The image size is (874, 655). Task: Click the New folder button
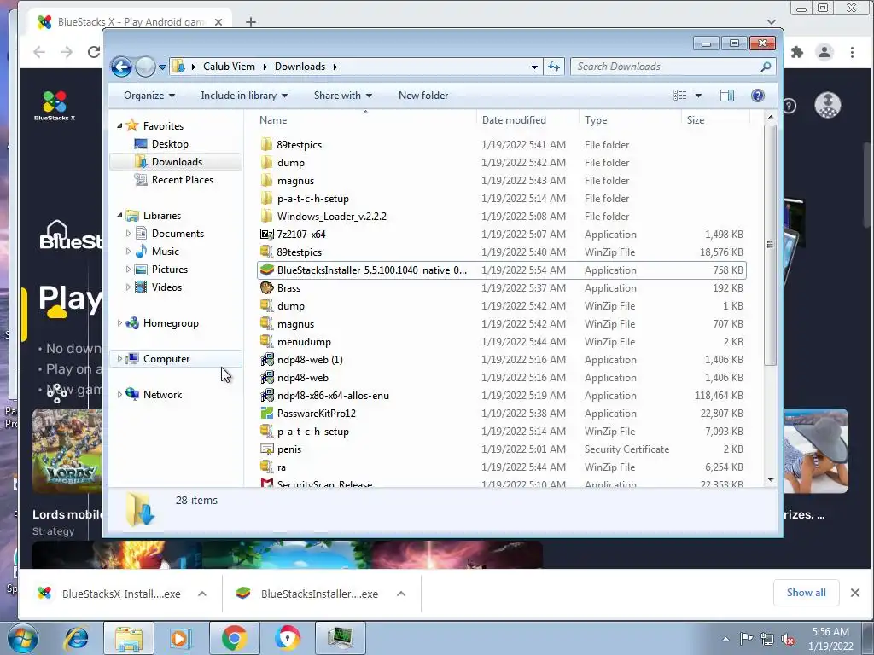pos(423,96)
